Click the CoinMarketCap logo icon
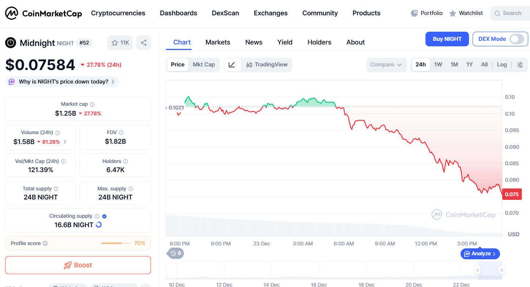 11,13
